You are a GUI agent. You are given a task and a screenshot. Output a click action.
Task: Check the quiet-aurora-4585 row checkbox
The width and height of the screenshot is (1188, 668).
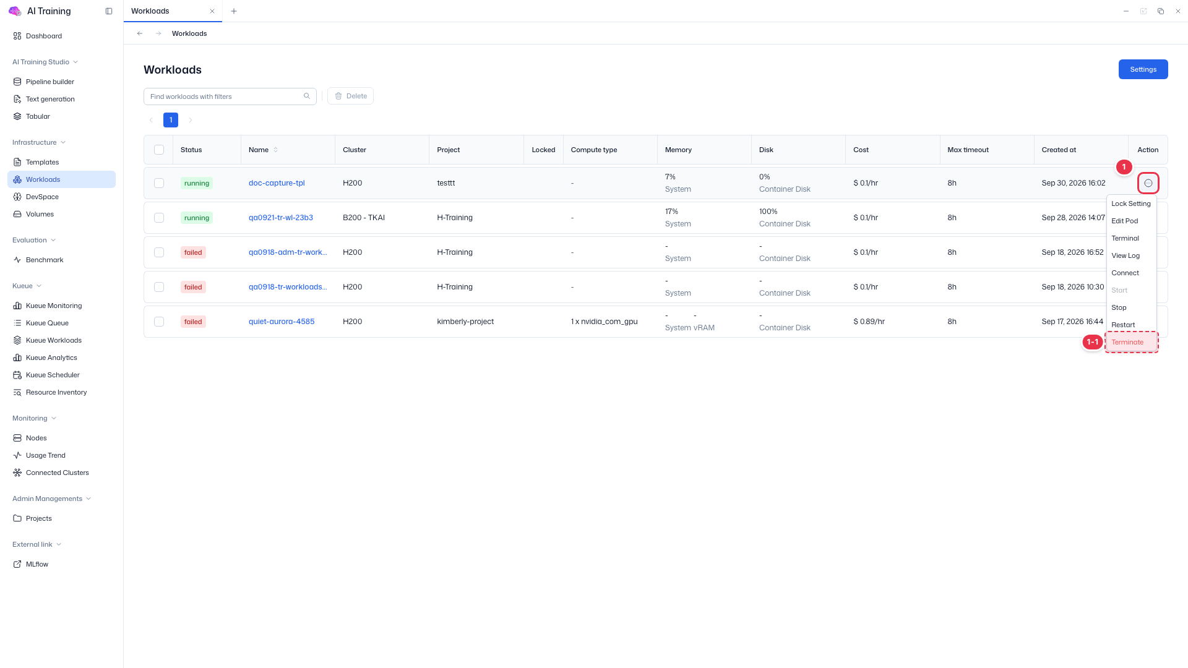(x=159, y=322)
